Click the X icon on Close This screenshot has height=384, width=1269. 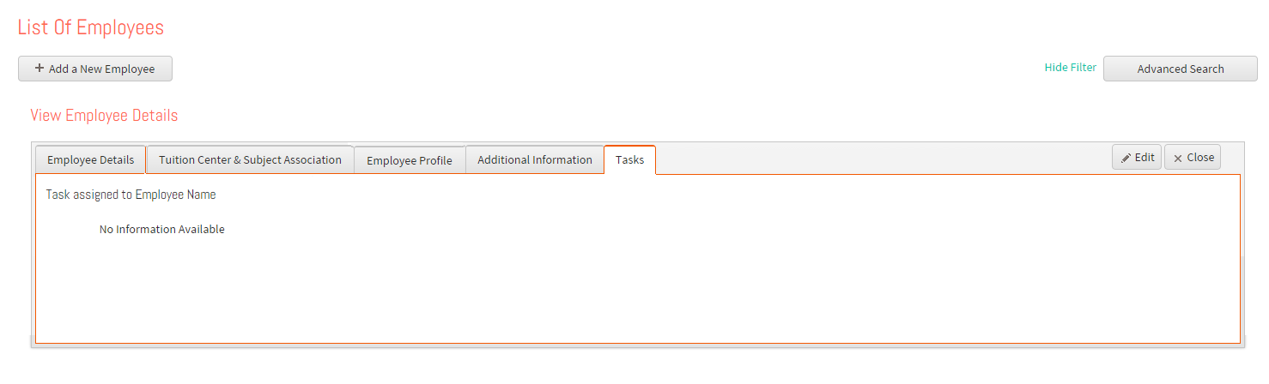pyautogui.click(x=1178, y=158)
